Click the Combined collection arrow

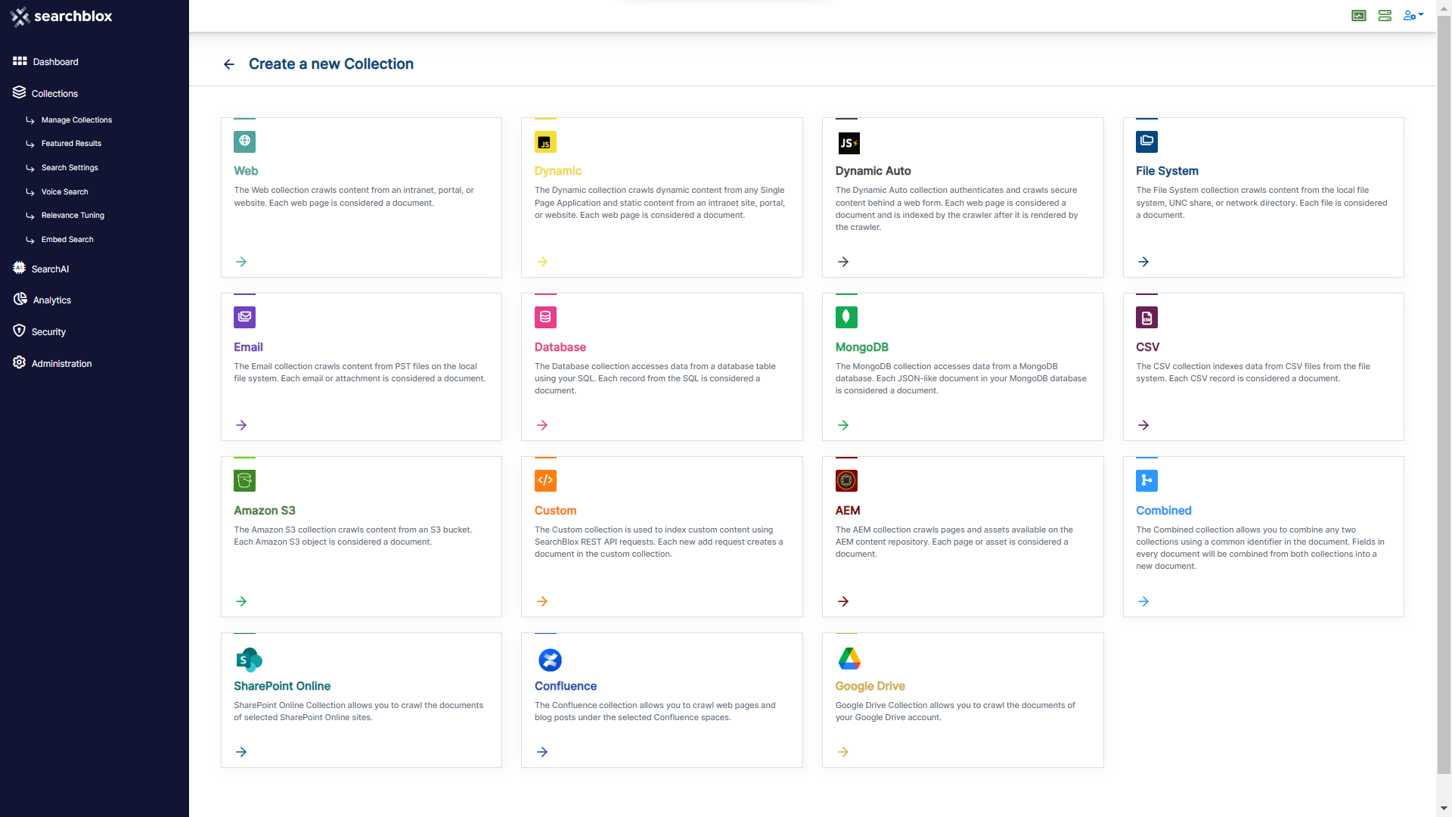pyautogui.click(x=1143, y=601)
